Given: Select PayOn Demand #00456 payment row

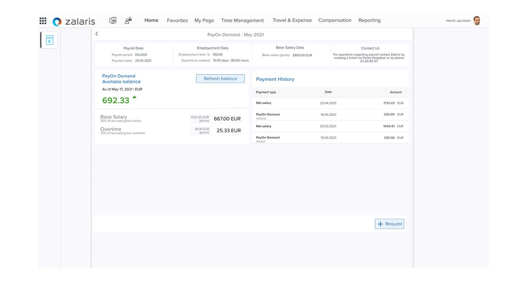Looking at the screenshot, I should click(x=330, y=115).
